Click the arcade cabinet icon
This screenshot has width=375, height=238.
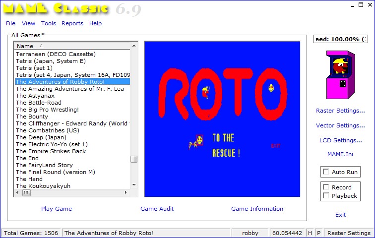tap(340, 74)
